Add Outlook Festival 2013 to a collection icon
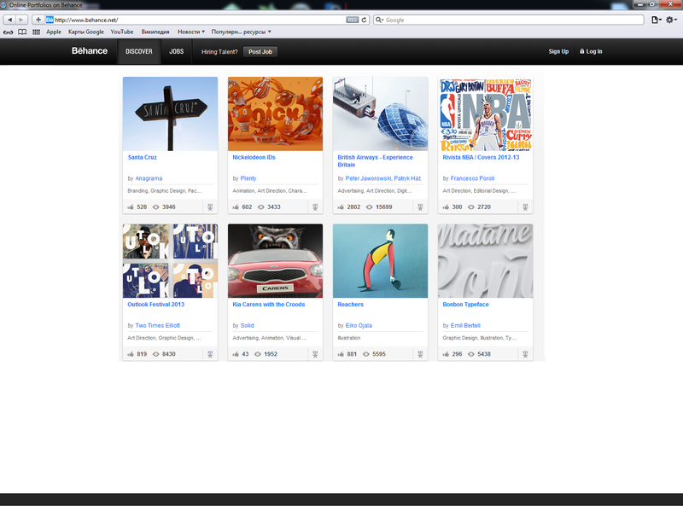 pos(210,354)
